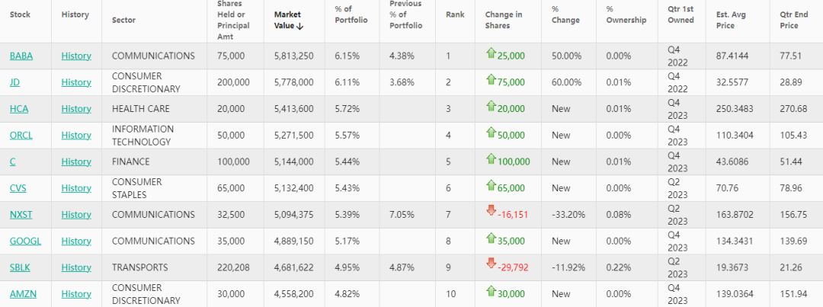Click the red down arrow in NXST row
The height and width of the screenshot is (307, 823).
492,212
